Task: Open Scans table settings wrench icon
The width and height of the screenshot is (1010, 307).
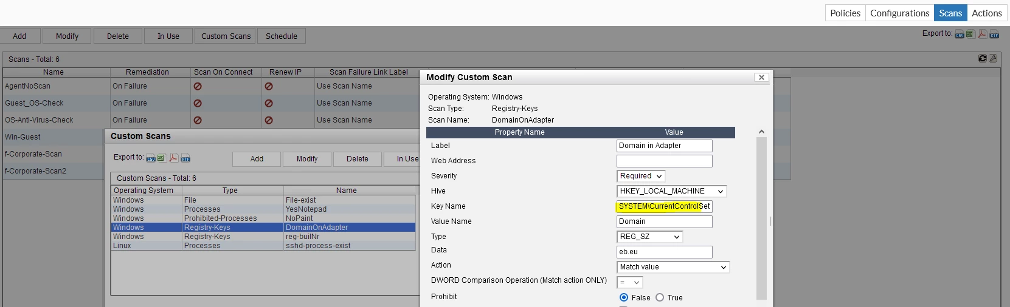Action: [993, 58]
